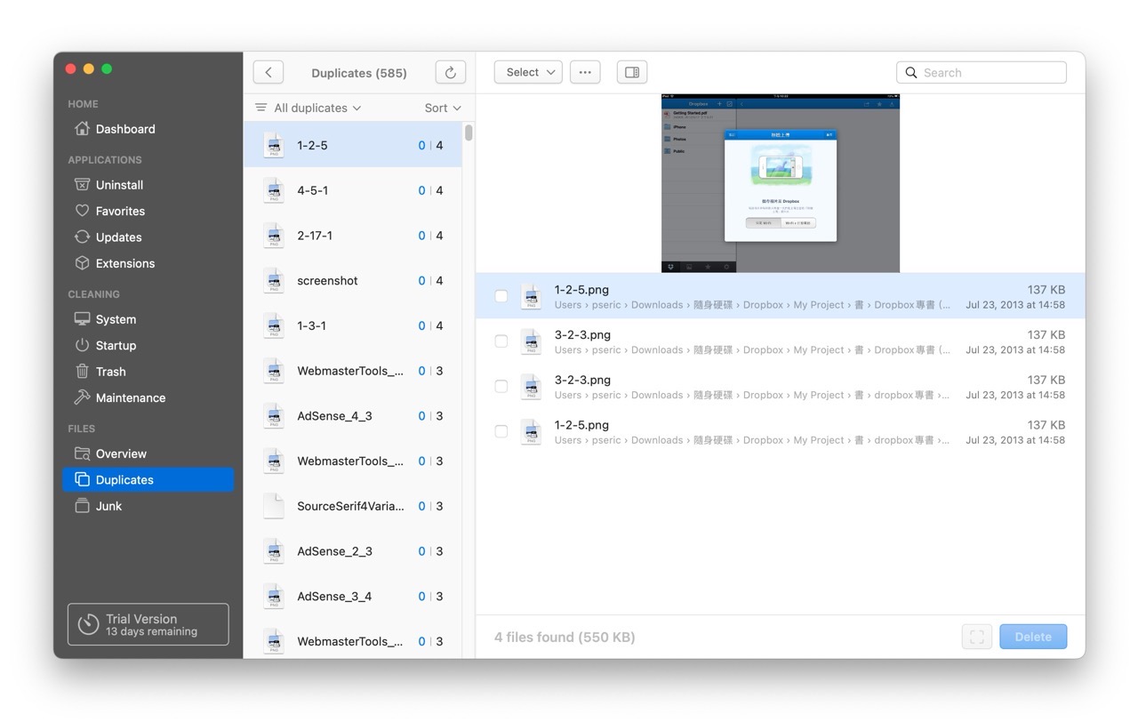Check the second 3-2-3.png file checkbox
The height and width of the screenshot is (722, 1138).
(x=501, y=386)
